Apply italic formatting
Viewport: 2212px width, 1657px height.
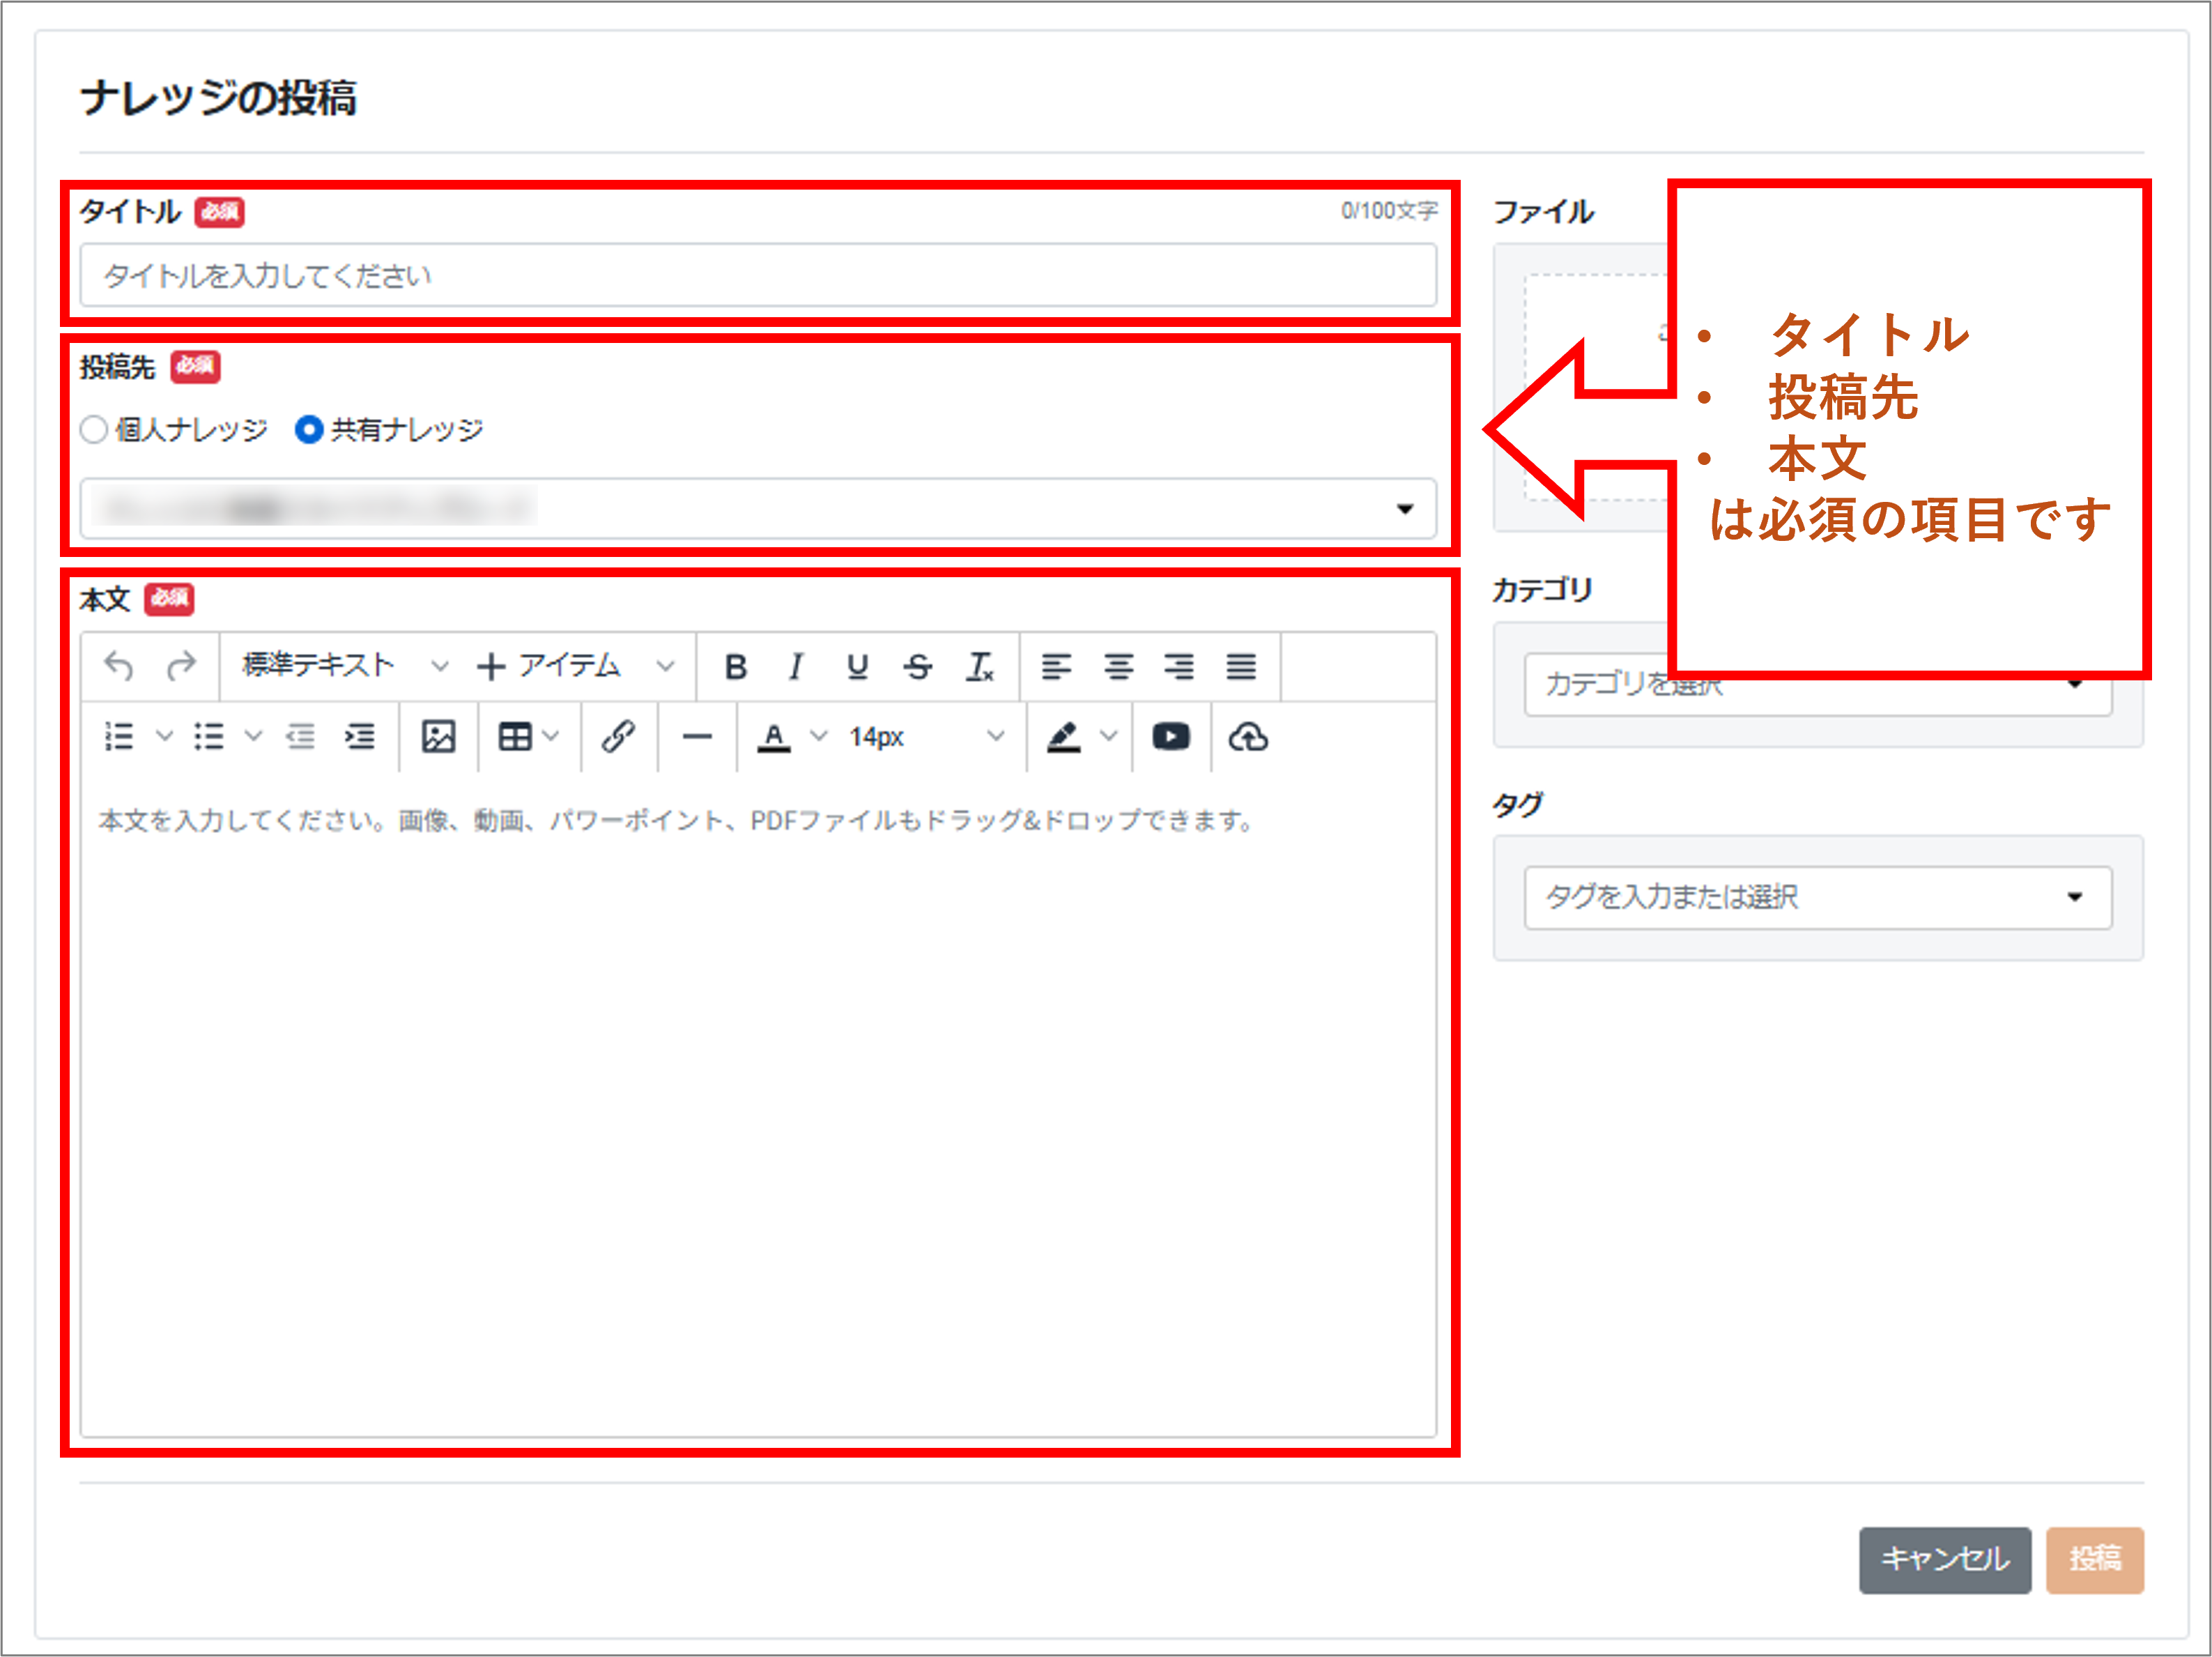click(x=796, y=666)
